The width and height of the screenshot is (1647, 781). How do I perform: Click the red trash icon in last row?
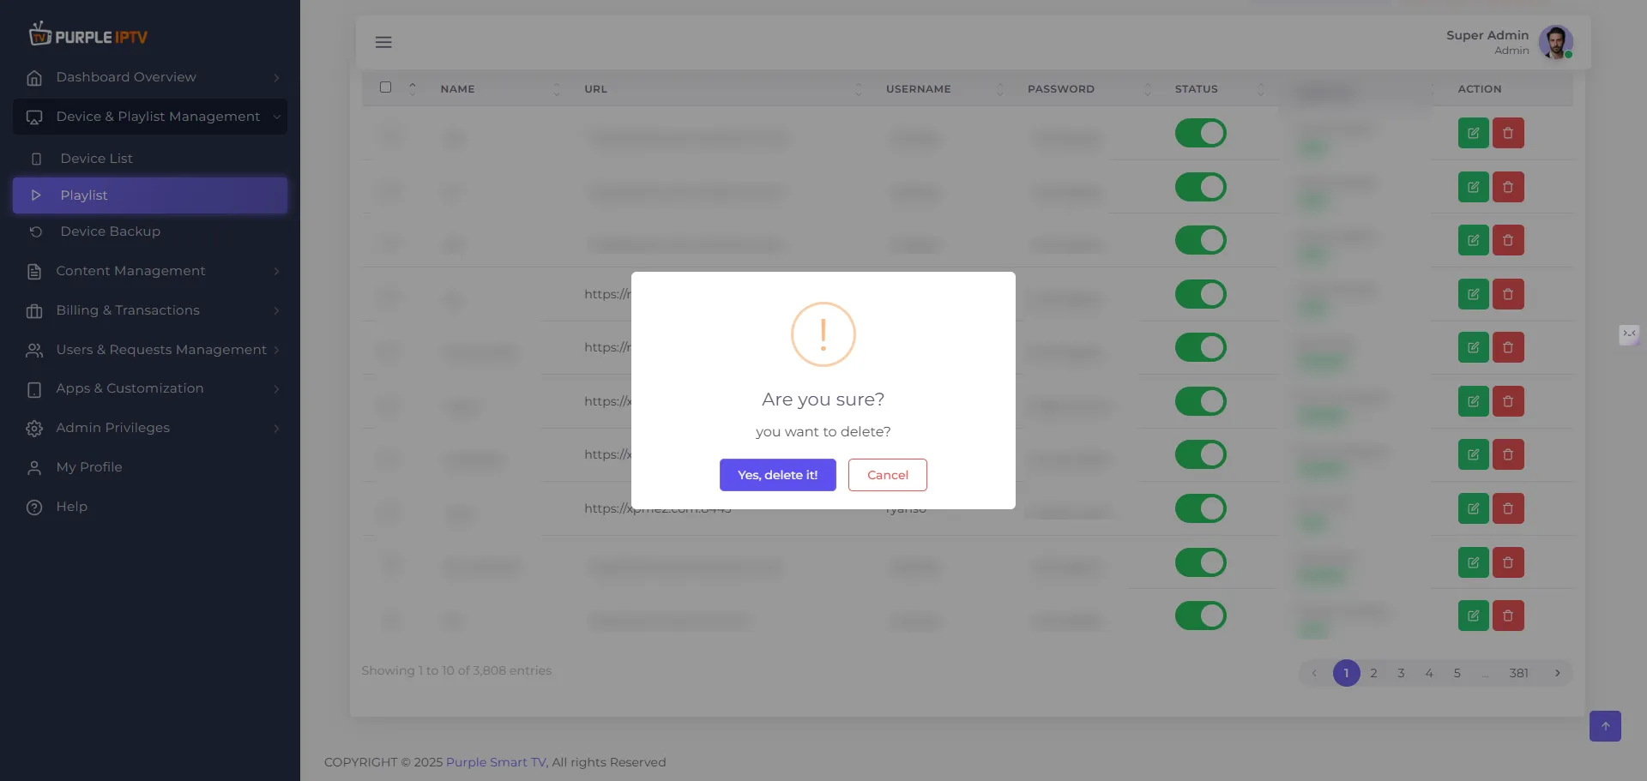tap(1508, 616)
